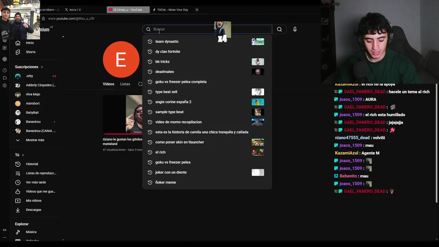
Task: Open the Shorts icon in sidebar
Action: pos(18,52)
